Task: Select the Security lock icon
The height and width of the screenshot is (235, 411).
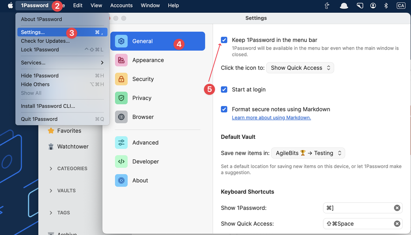Action: 121,79
